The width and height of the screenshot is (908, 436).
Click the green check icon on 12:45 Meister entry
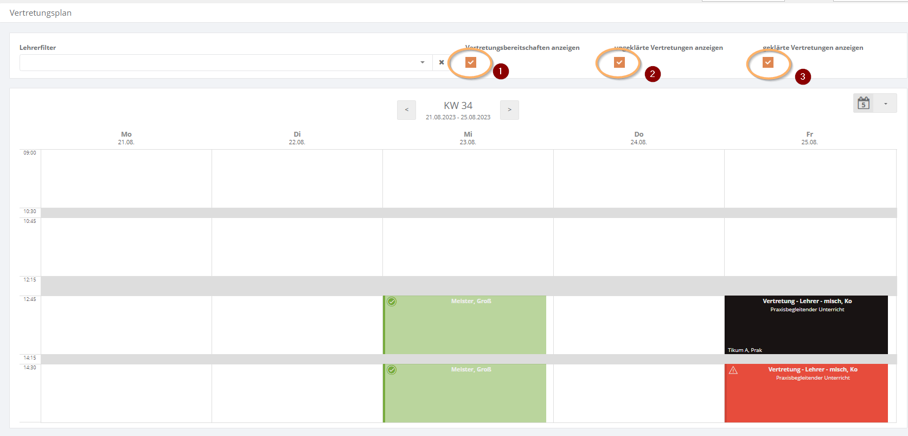tap(392, 302)
